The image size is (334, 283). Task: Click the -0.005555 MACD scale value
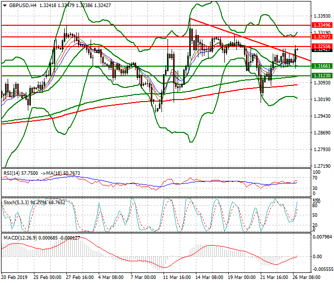322,269
